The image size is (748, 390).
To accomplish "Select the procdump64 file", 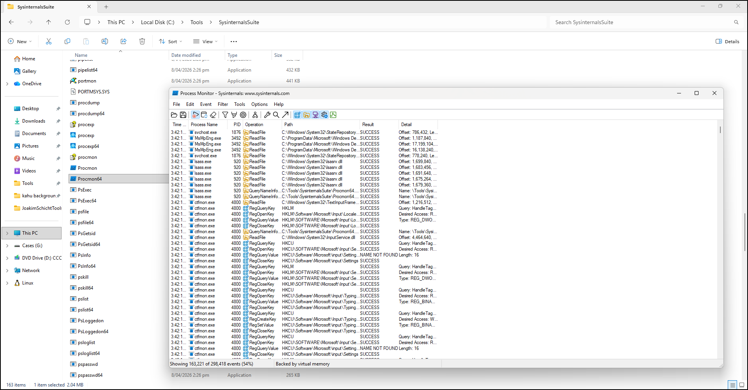I will (91, 114).
